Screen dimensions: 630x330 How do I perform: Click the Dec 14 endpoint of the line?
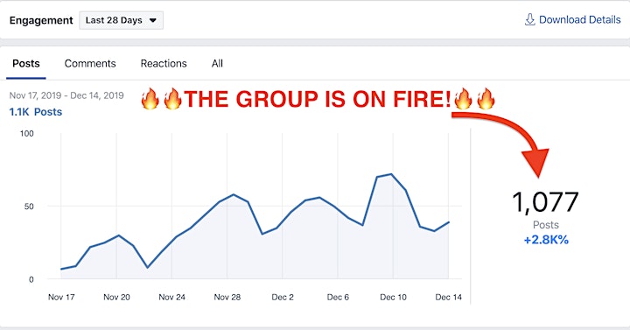[449, 221]
